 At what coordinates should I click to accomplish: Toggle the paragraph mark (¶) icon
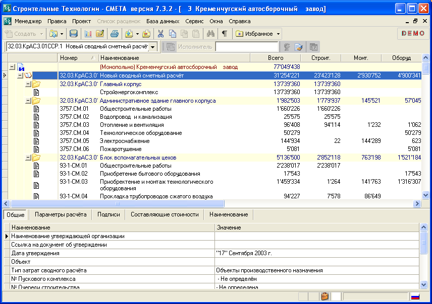pyautogui.click(x=224, y=34)
